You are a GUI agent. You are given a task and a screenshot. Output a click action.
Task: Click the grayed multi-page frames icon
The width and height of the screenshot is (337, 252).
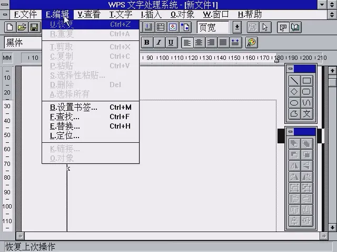pos(253,27)
